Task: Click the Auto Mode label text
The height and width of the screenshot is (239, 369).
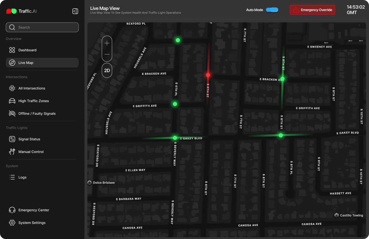Action: pos(255,10)
